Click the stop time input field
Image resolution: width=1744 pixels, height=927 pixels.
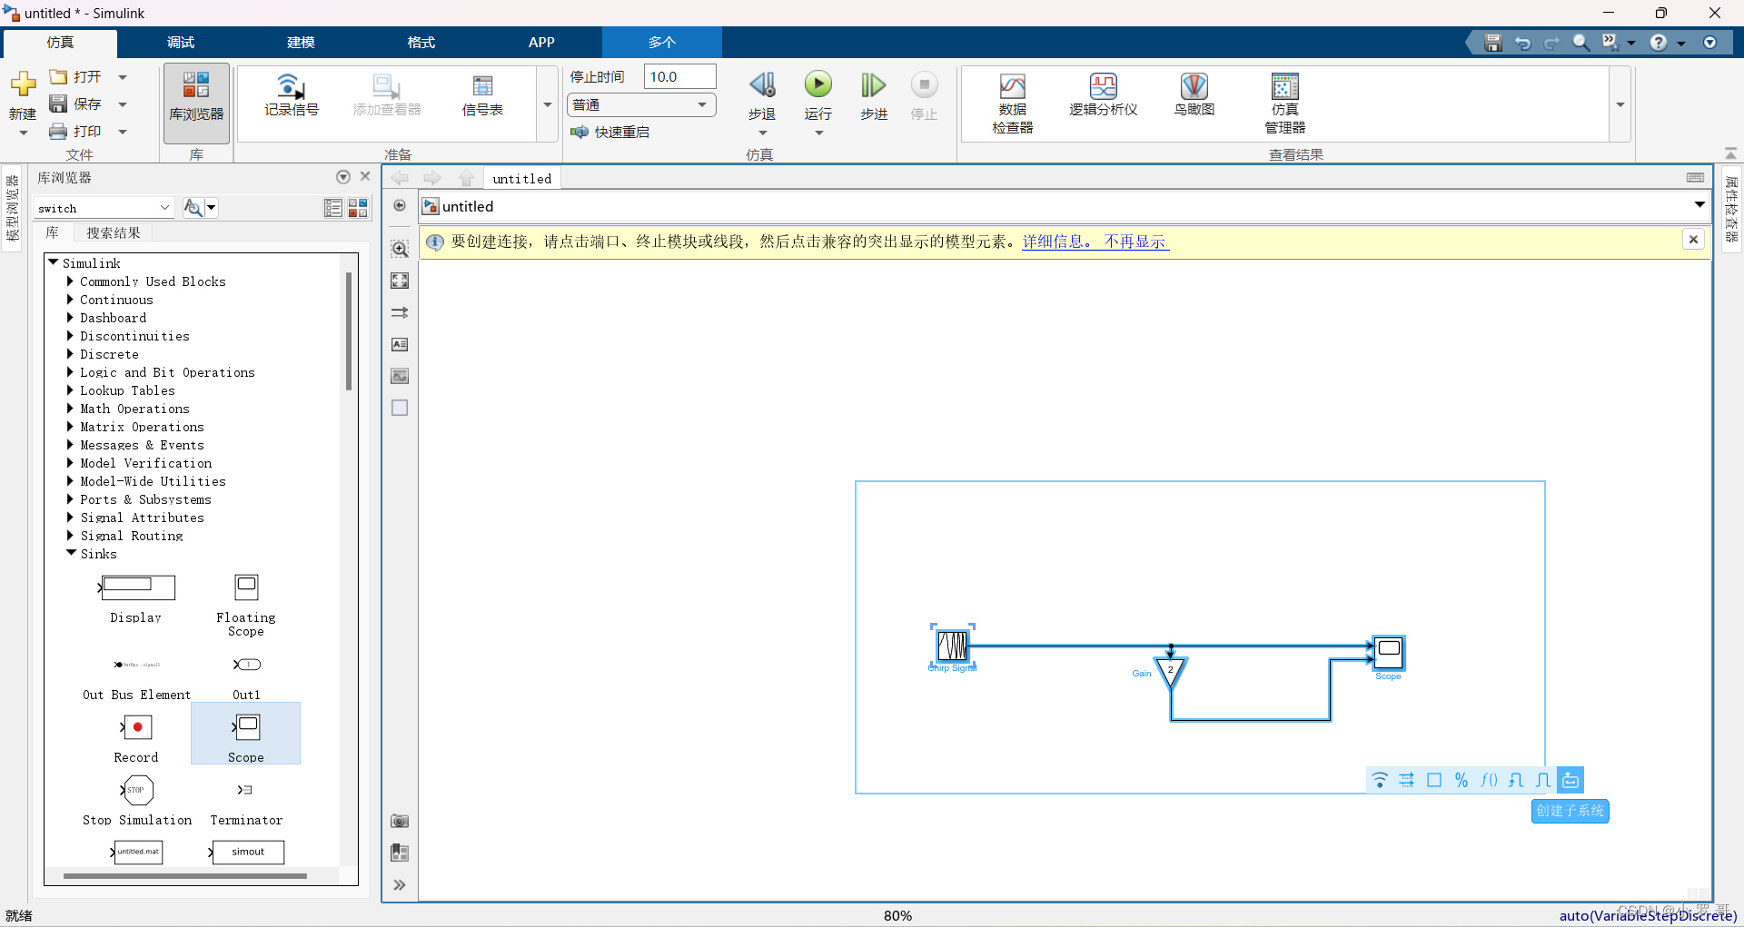(679, 77)
